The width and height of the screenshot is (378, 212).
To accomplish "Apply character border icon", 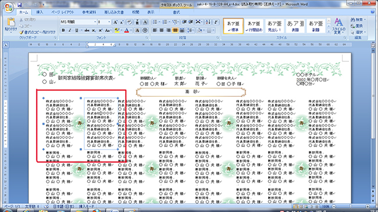I will [x=145, y=22].
